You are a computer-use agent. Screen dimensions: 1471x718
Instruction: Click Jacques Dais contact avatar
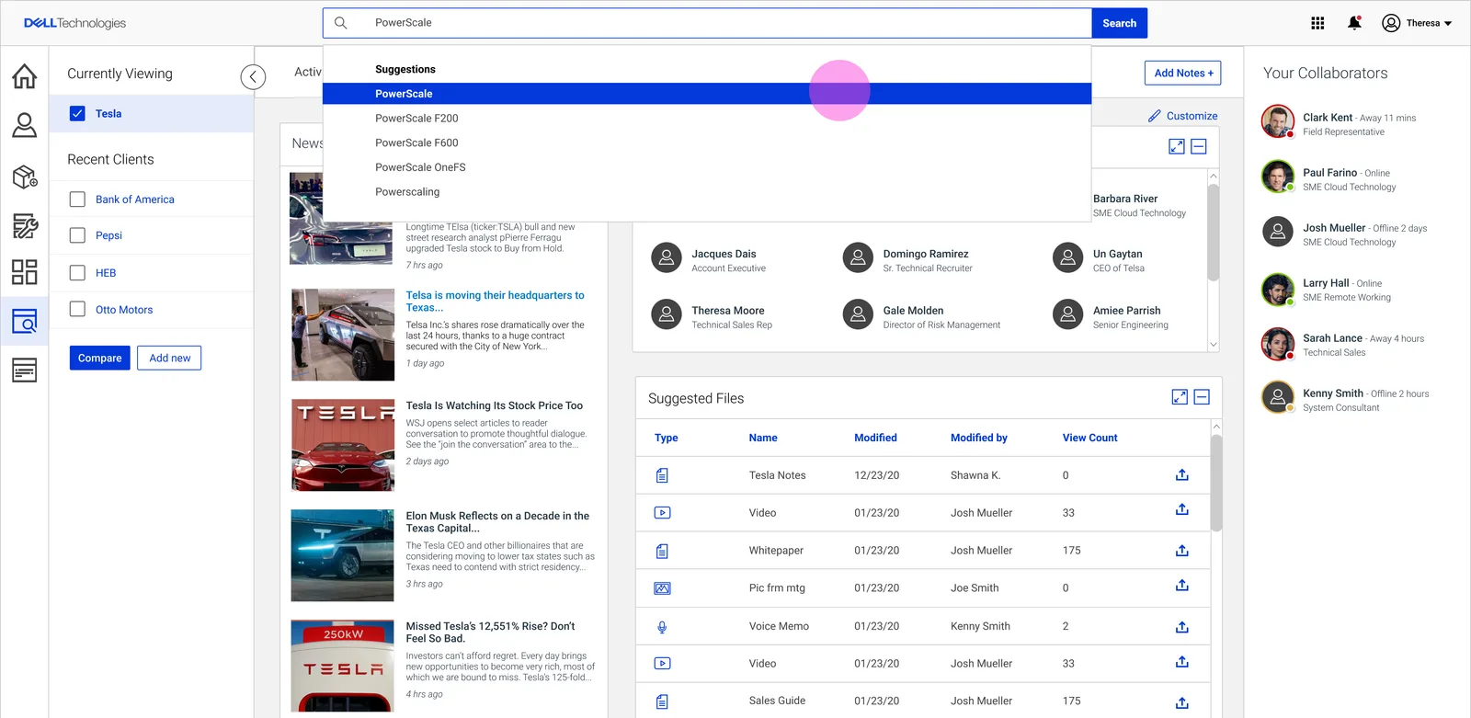[x=667, y=258]
